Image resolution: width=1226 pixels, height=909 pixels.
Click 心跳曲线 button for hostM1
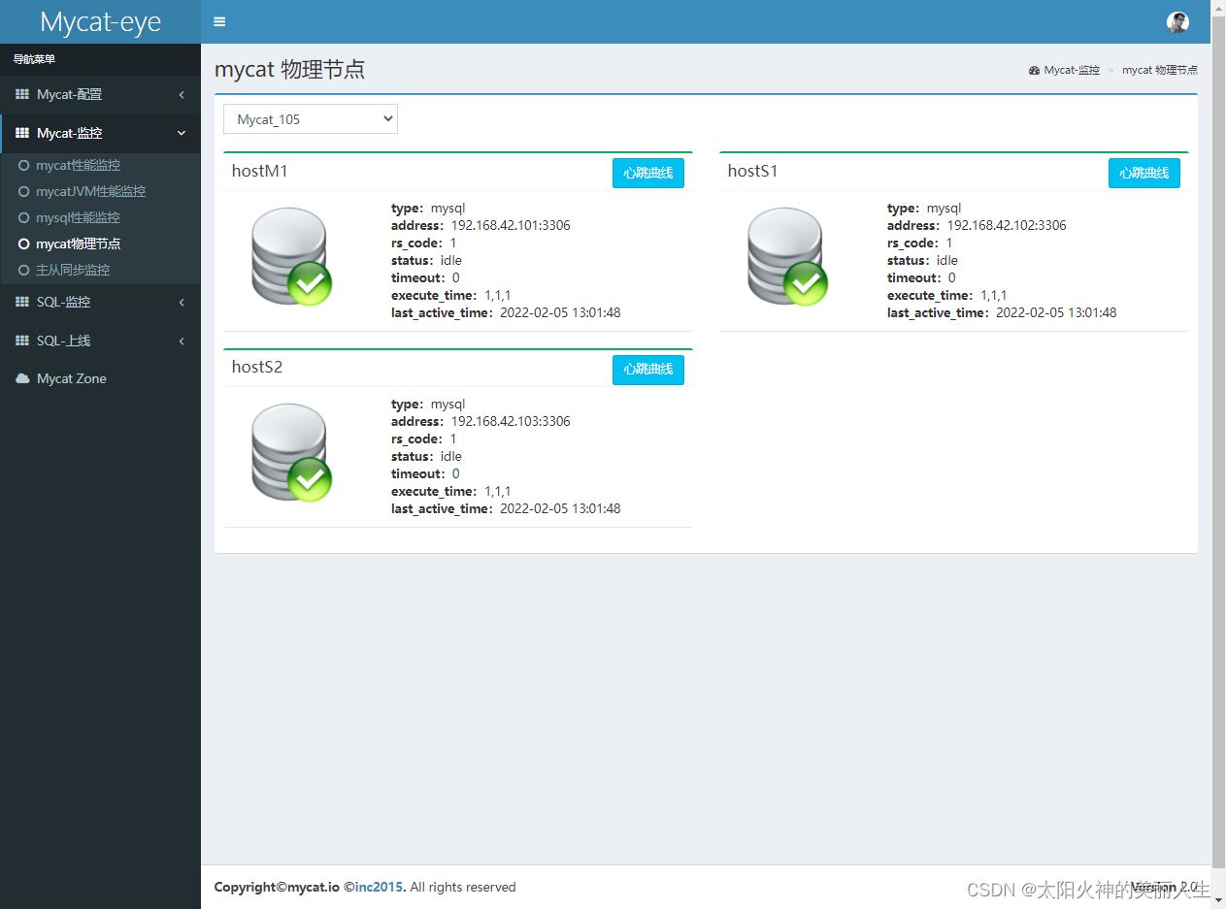coord(648,174)
